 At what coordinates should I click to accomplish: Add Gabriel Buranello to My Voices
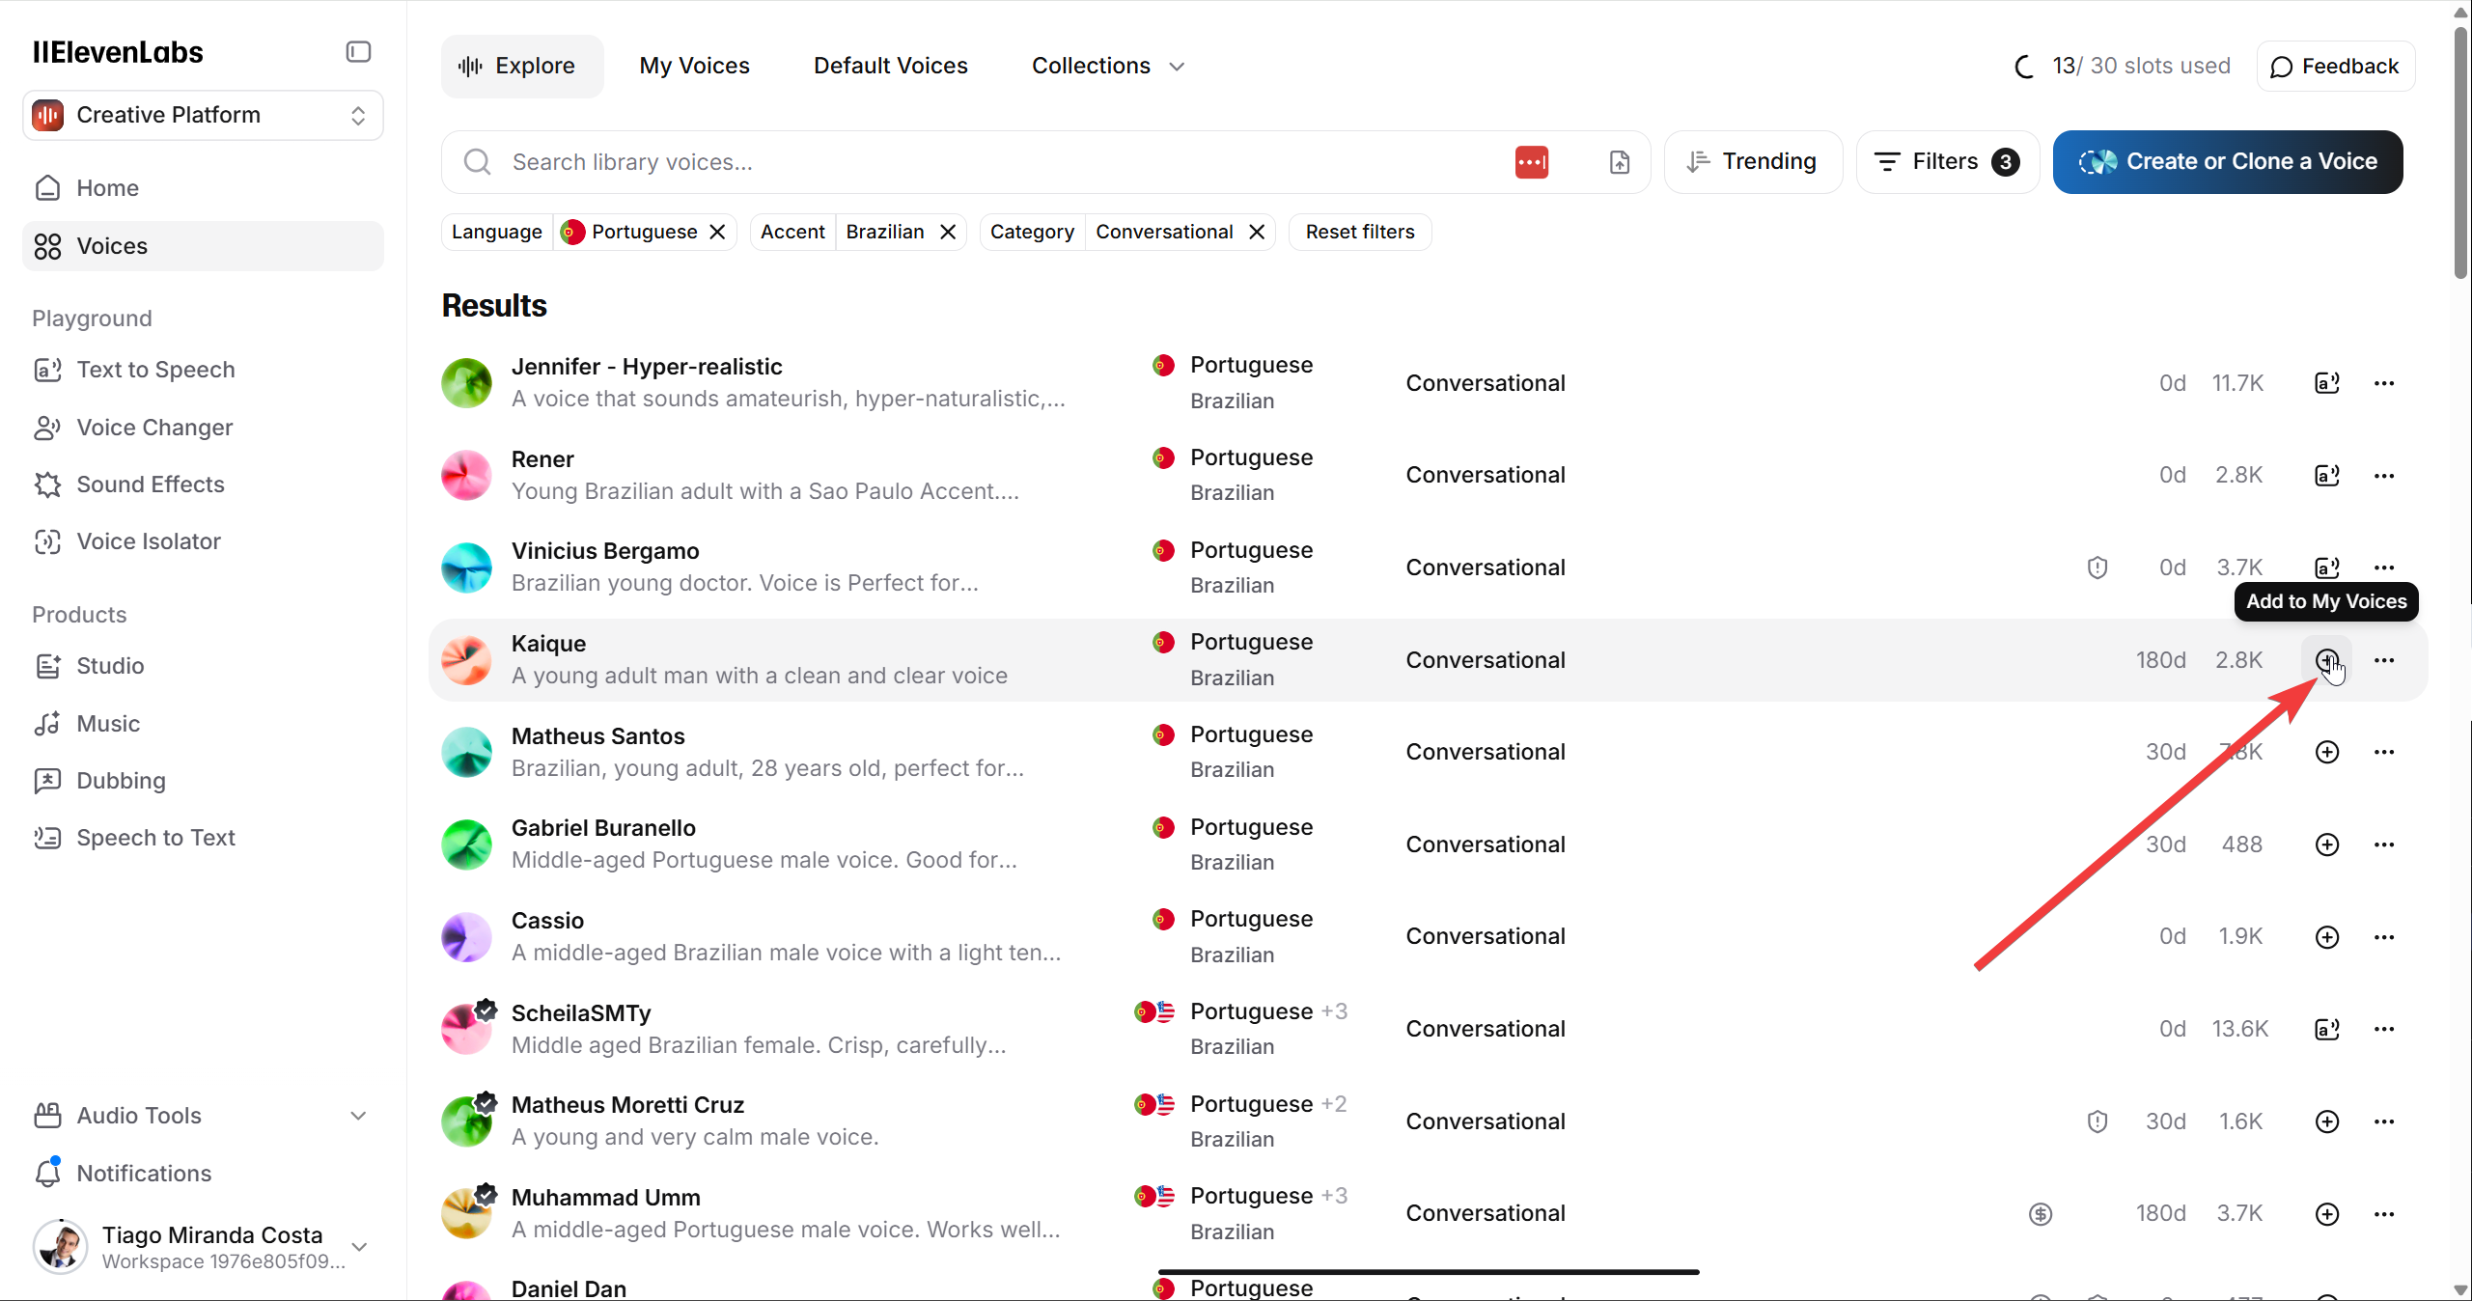coord(2326,844)
